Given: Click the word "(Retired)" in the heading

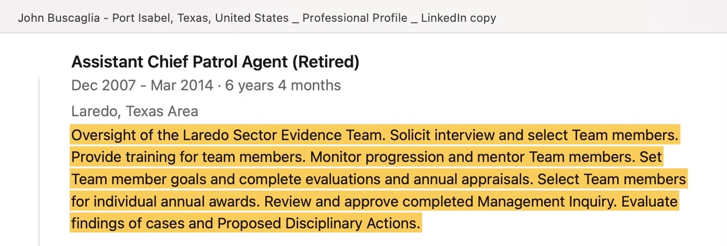Looking at the screenshot, I should tap(325, 62).
